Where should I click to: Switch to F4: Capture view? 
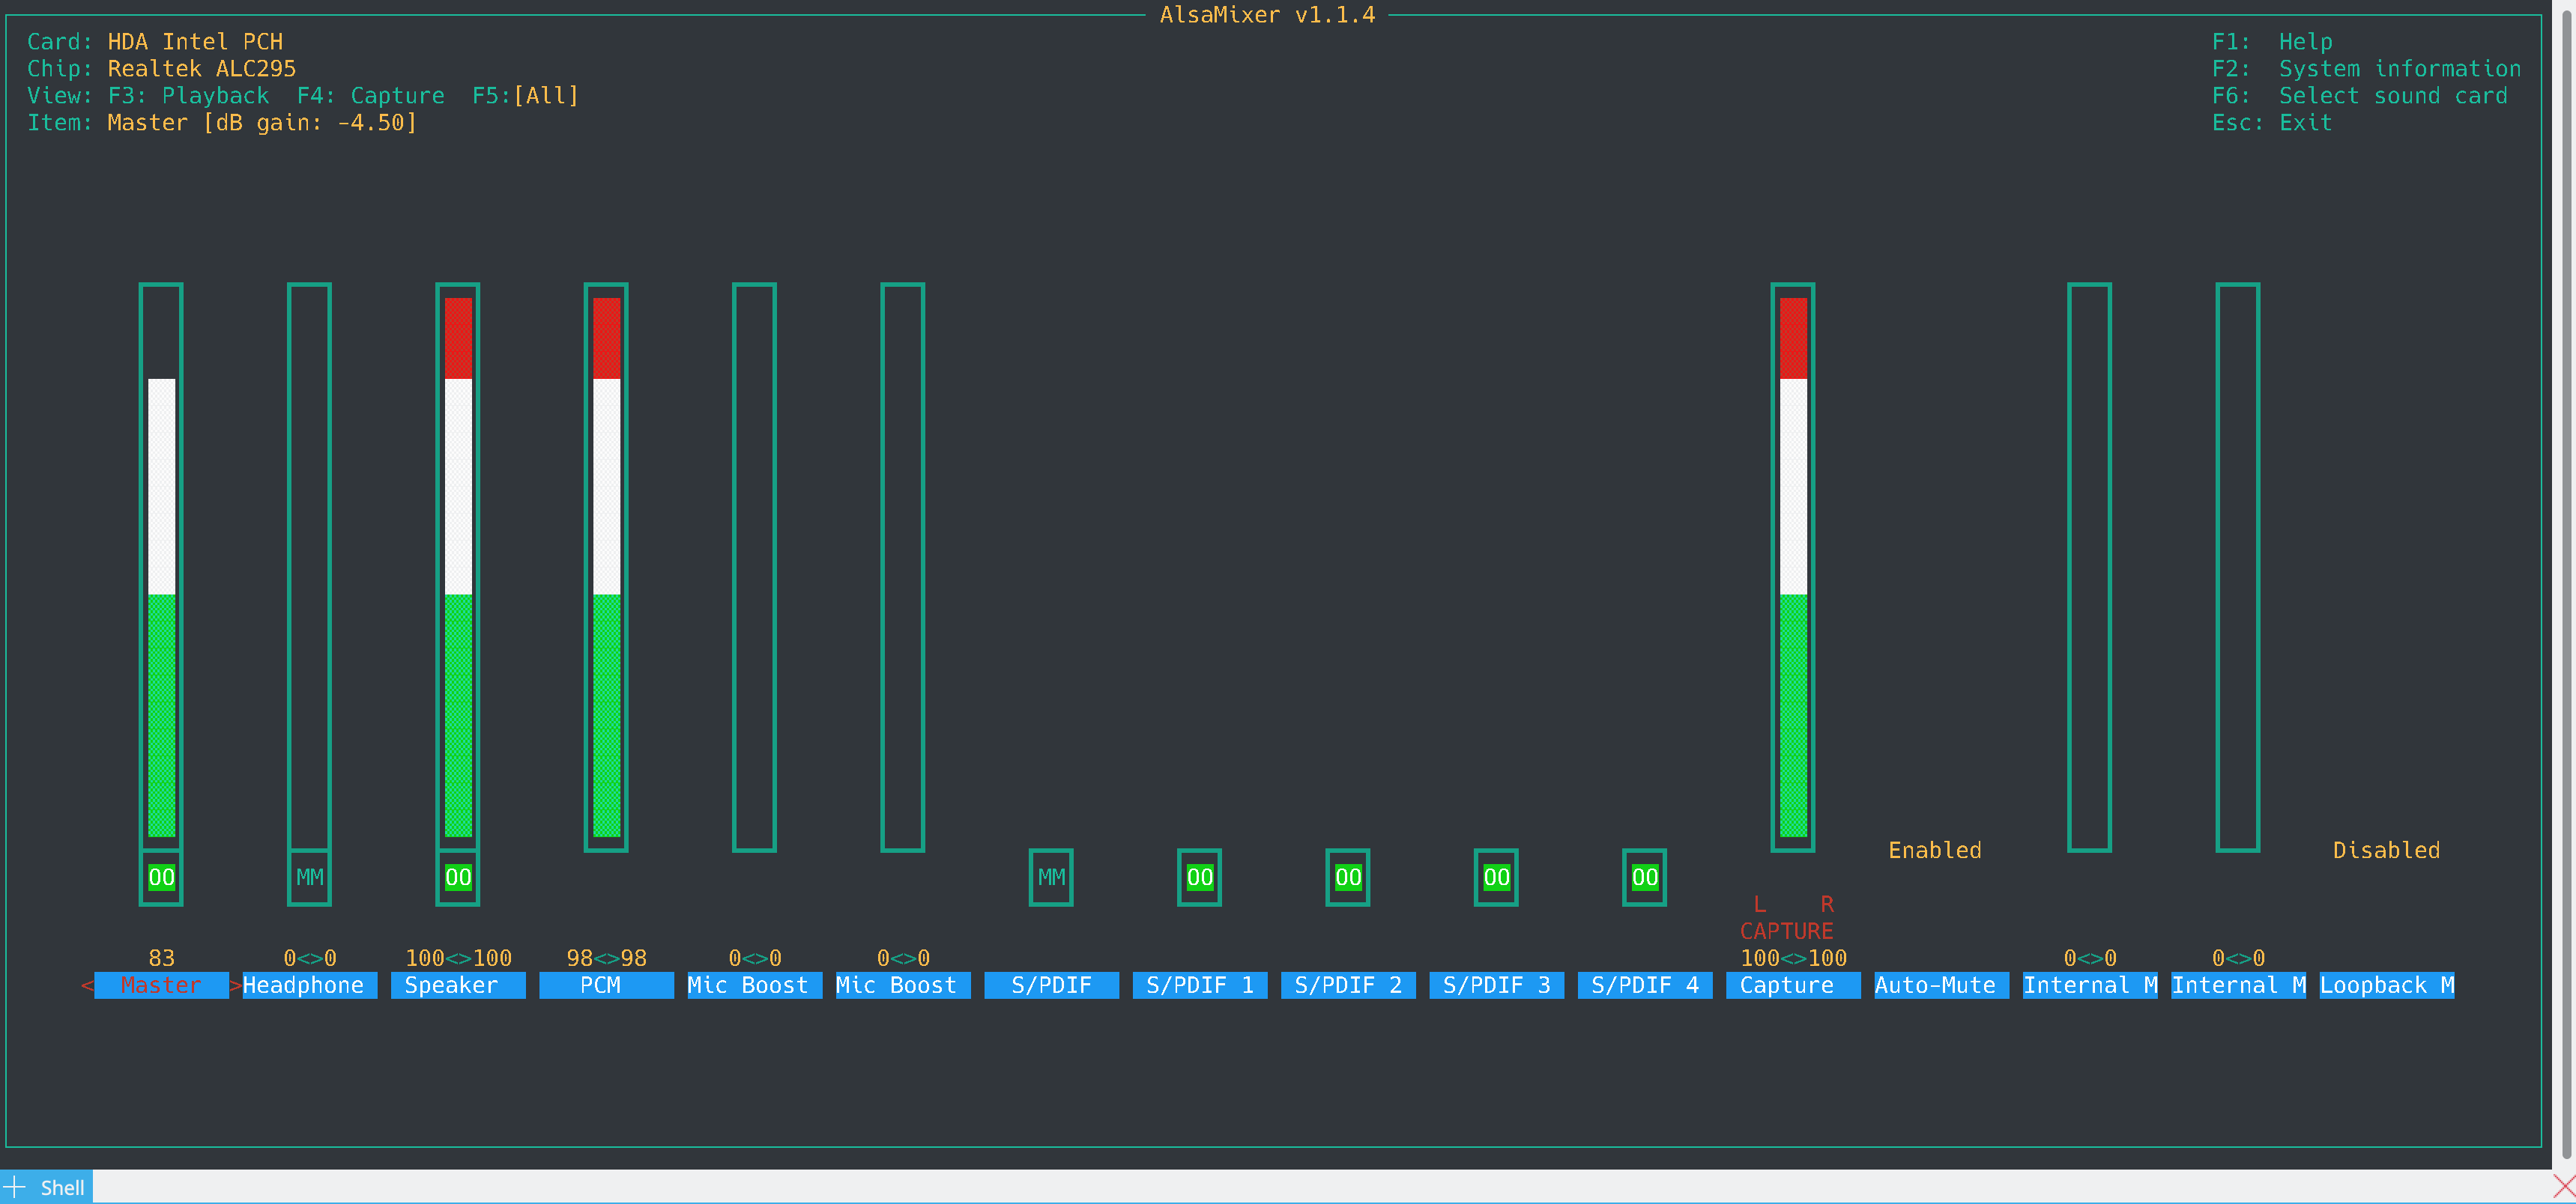pyautogui.click(x=370, y=96)
